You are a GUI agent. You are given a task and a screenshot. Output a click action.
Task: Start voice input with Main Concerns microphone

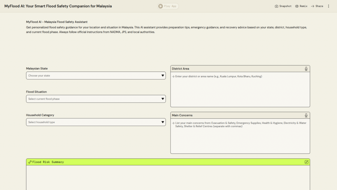click(x=306, y=115)
